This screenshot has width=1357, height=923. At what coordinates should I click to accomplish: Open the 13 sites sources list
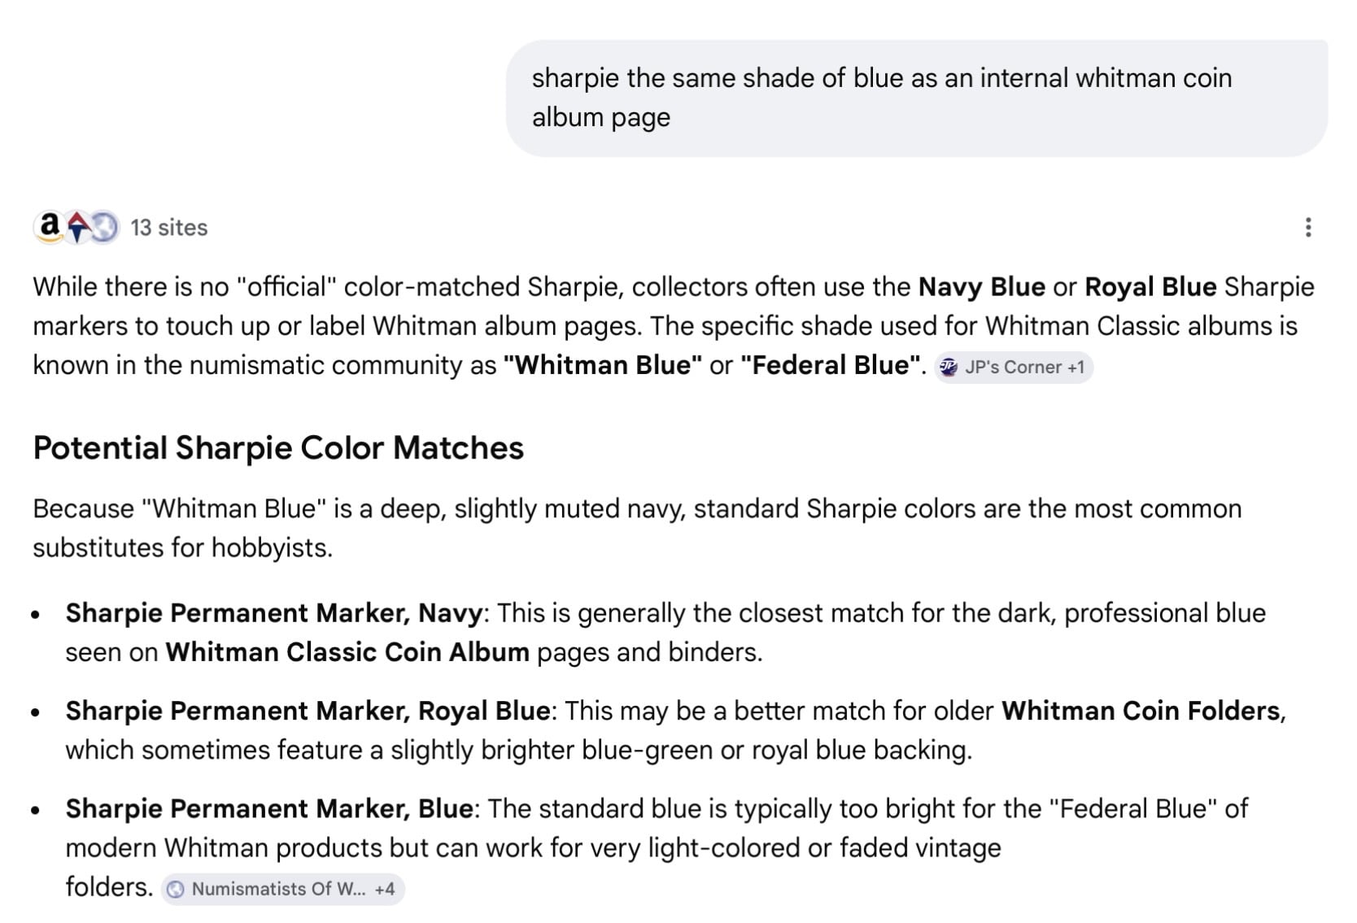[169, 228]
